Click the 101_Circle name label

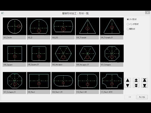click(14, 38)
